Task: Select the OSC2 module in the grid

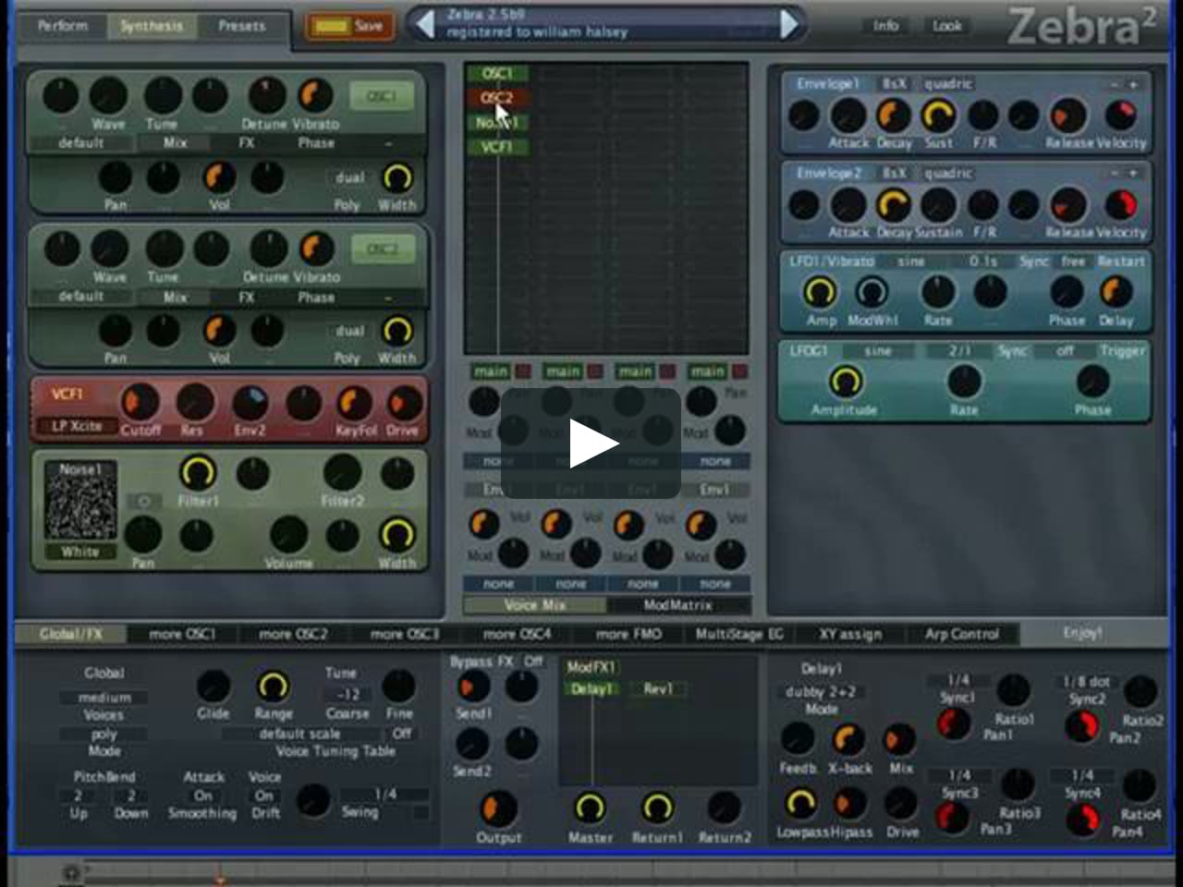Action: click(497, 98)
